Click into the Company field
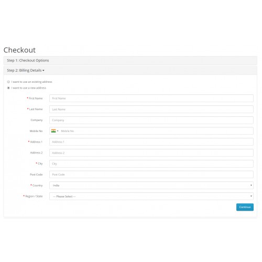Screen dimensions: 262x262 click(x=151, y=120)
